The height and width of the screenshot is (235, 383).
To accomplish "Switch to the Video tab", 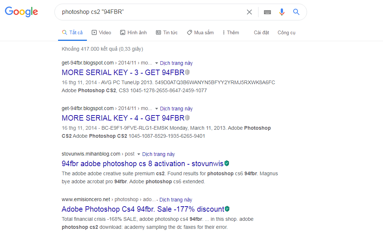I will pos(101,32).
